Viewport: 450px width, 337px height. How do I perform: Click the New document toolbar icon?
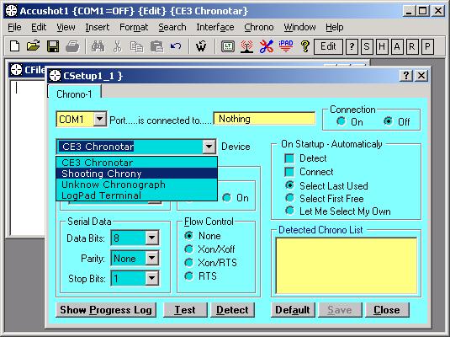coord(14,46)
